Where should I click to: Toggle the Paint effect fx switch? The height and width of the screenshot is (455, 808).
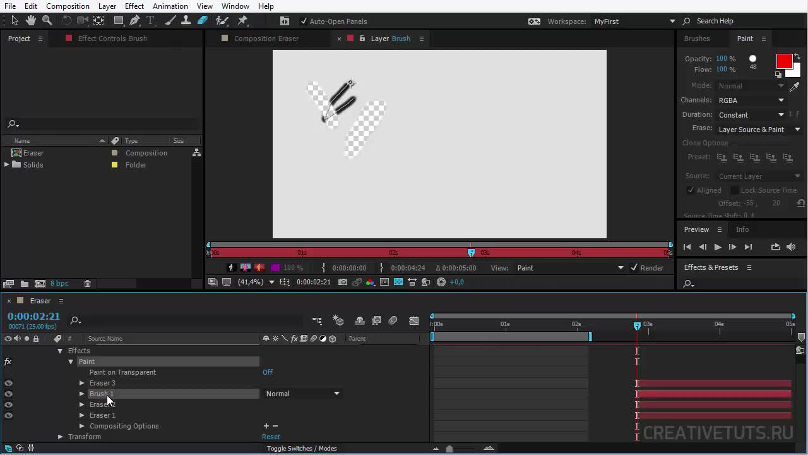point(8,361)
